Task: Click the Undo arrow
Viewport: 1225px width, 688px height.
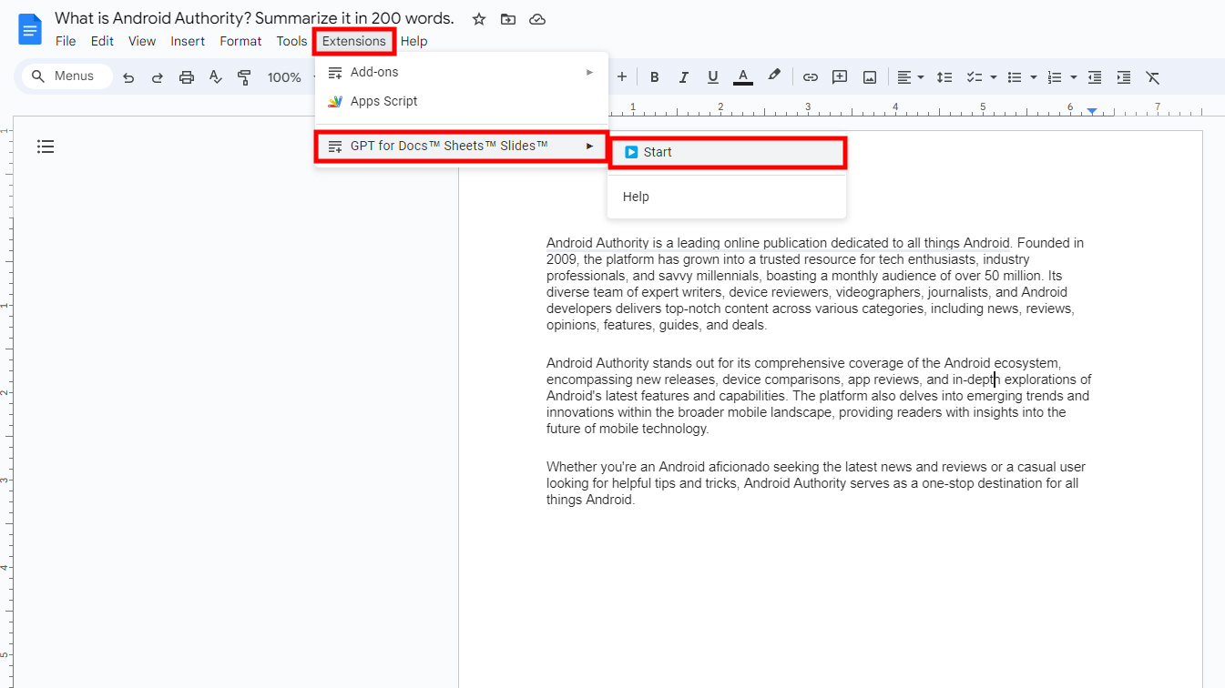Action: coord(128,77)
